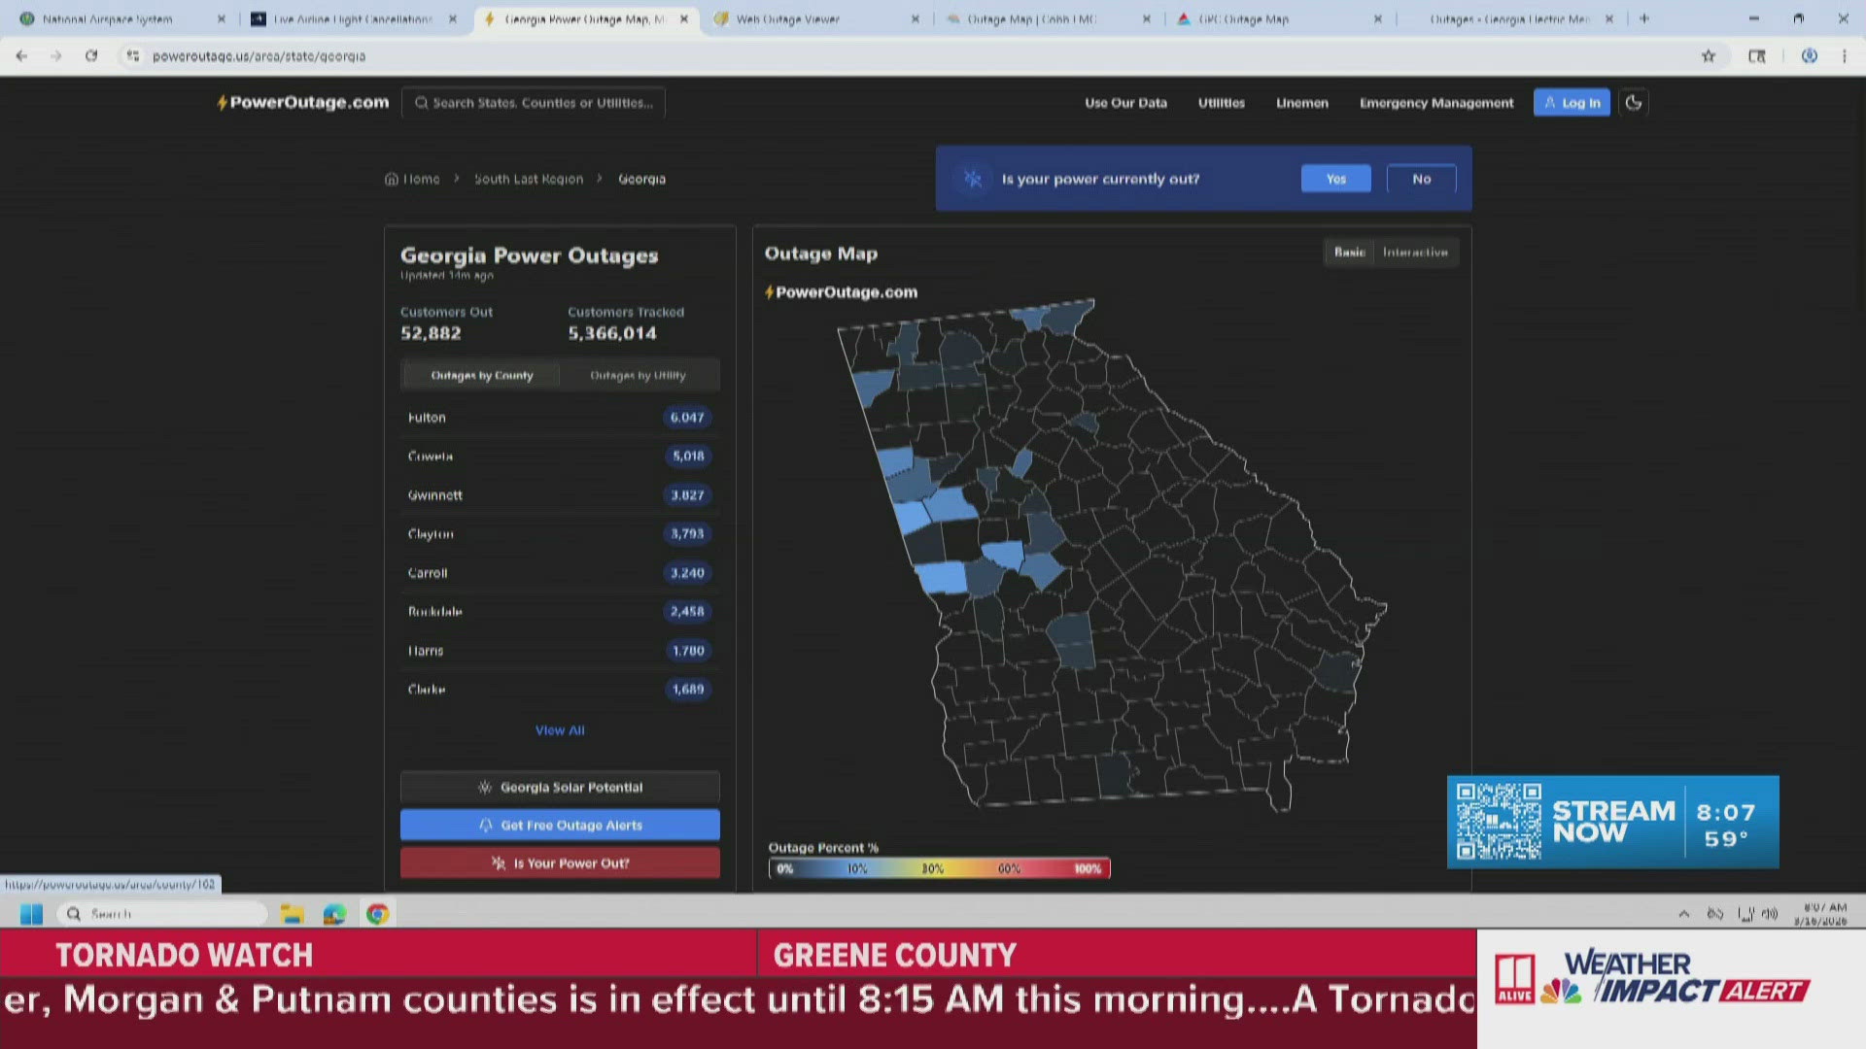Image resolution: width=1866 pixels, height=1049 pixels.
Task: Click Get Free Outage Alerts
Action: (x=560, y=825)
